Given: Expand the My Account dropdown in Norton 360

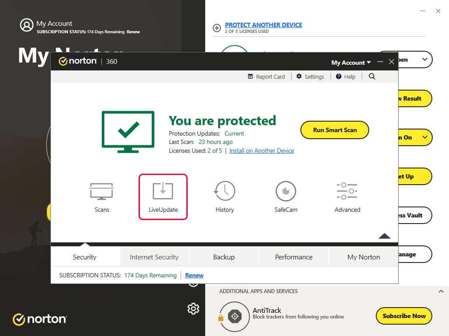Looking at the screenshot, I should tap(351, 63).
